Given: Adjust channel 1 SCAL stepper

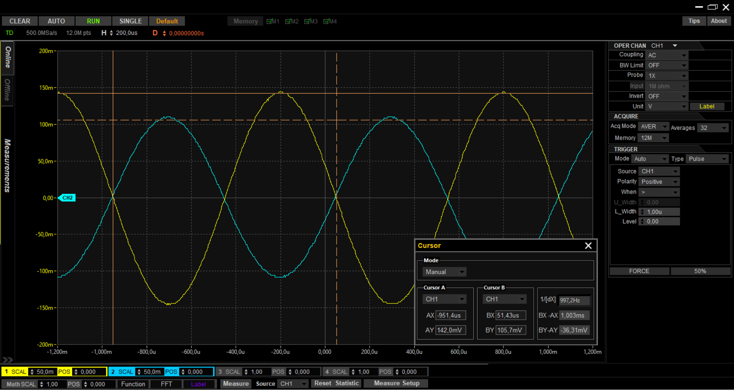Looking at the screenshot, I should [32, 372].
